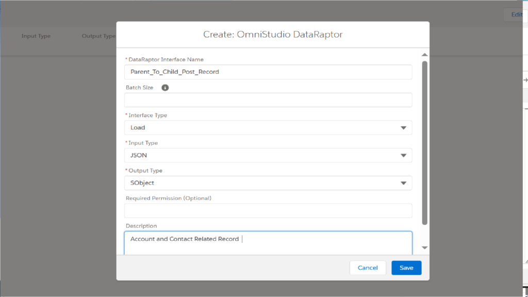Viewport: 528px width, 297px height.
Task: Click the dialog's vertical scrollbar thumb
Action: [x=425, y=143]
